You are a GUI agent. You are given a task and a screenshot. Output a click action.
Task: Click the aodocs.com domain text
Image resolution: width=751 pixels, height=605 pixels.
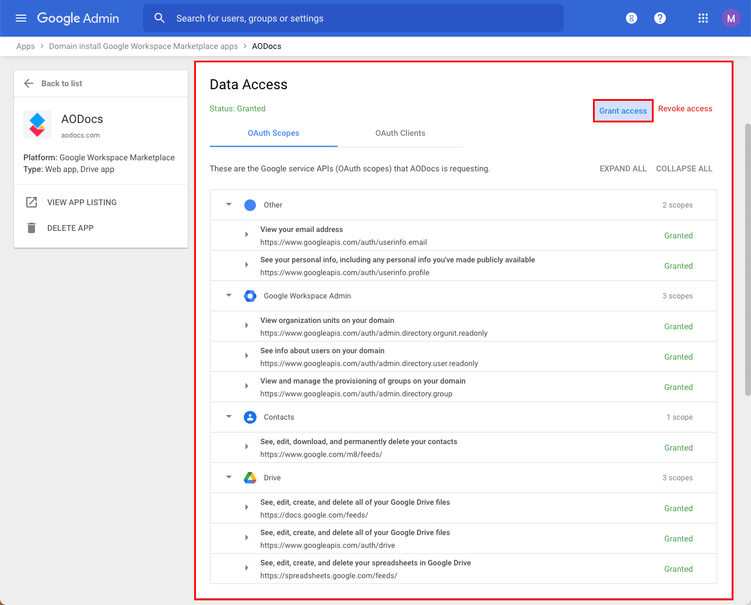80,135
